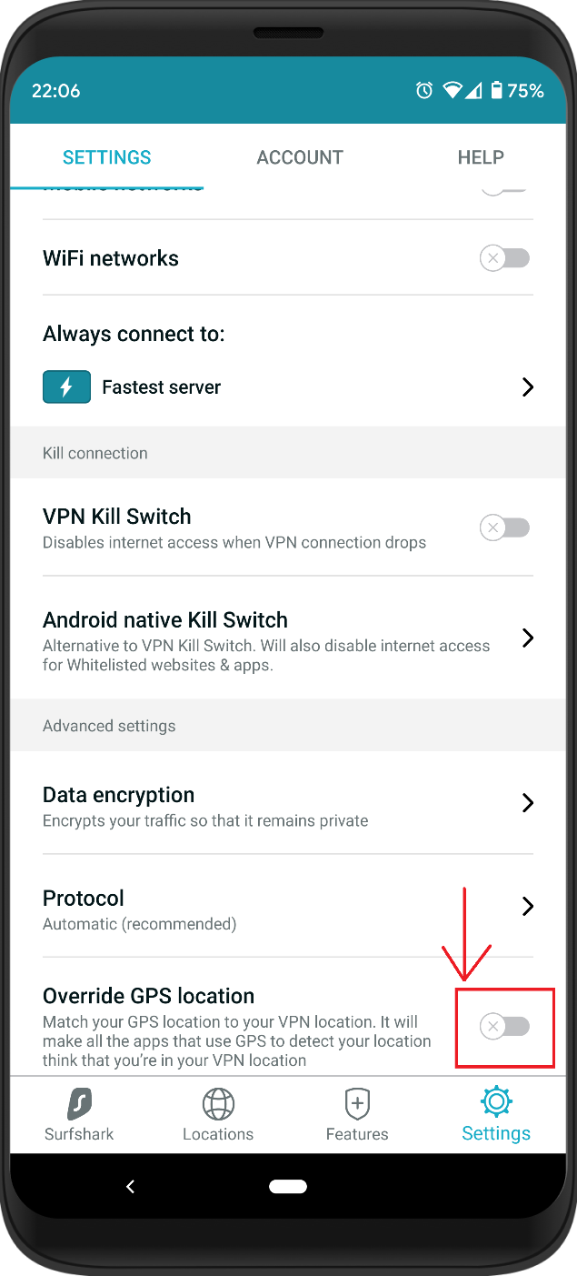Image resolution: width=577 pixels, height=1276 pixels.
Task: Open the Surfshark home tab icon
Action: coord(78,1102)
